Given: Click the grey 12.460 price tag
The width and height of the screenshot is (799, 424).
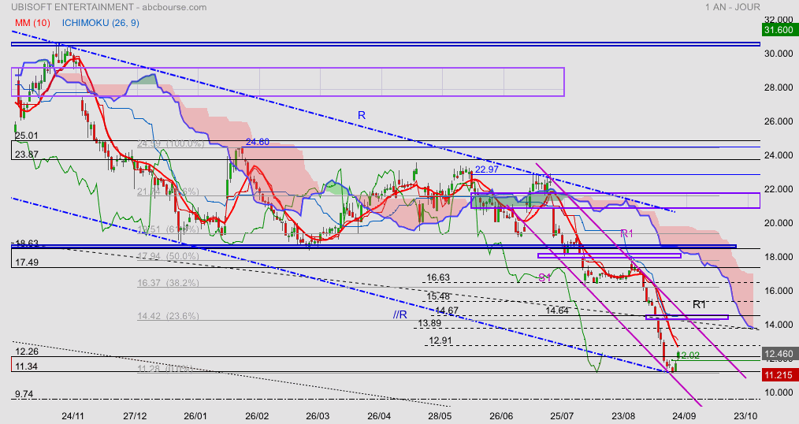Looking at the screenshot, I should (779, 354).
